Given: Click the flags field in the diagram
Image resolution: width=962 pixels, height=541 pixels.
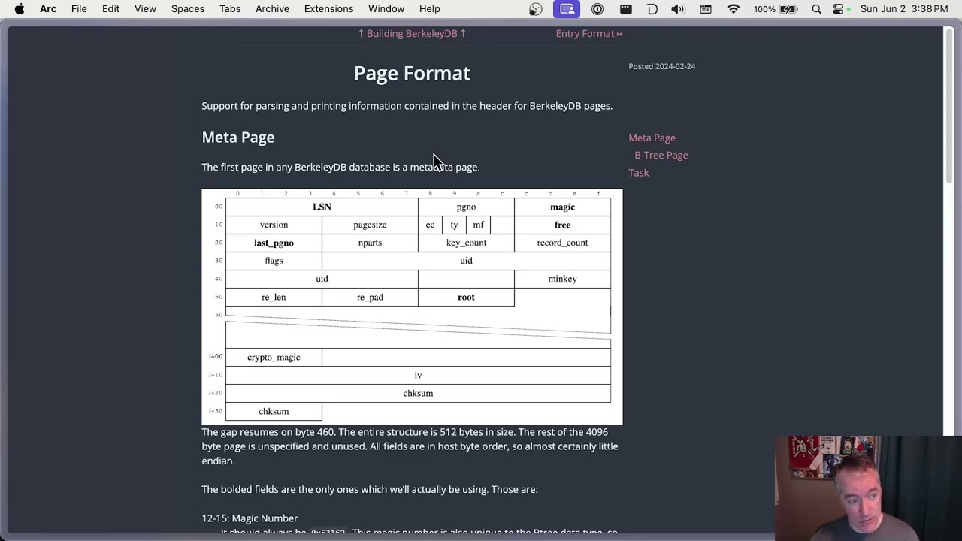Looking at the screenshot, I should 274,261.
